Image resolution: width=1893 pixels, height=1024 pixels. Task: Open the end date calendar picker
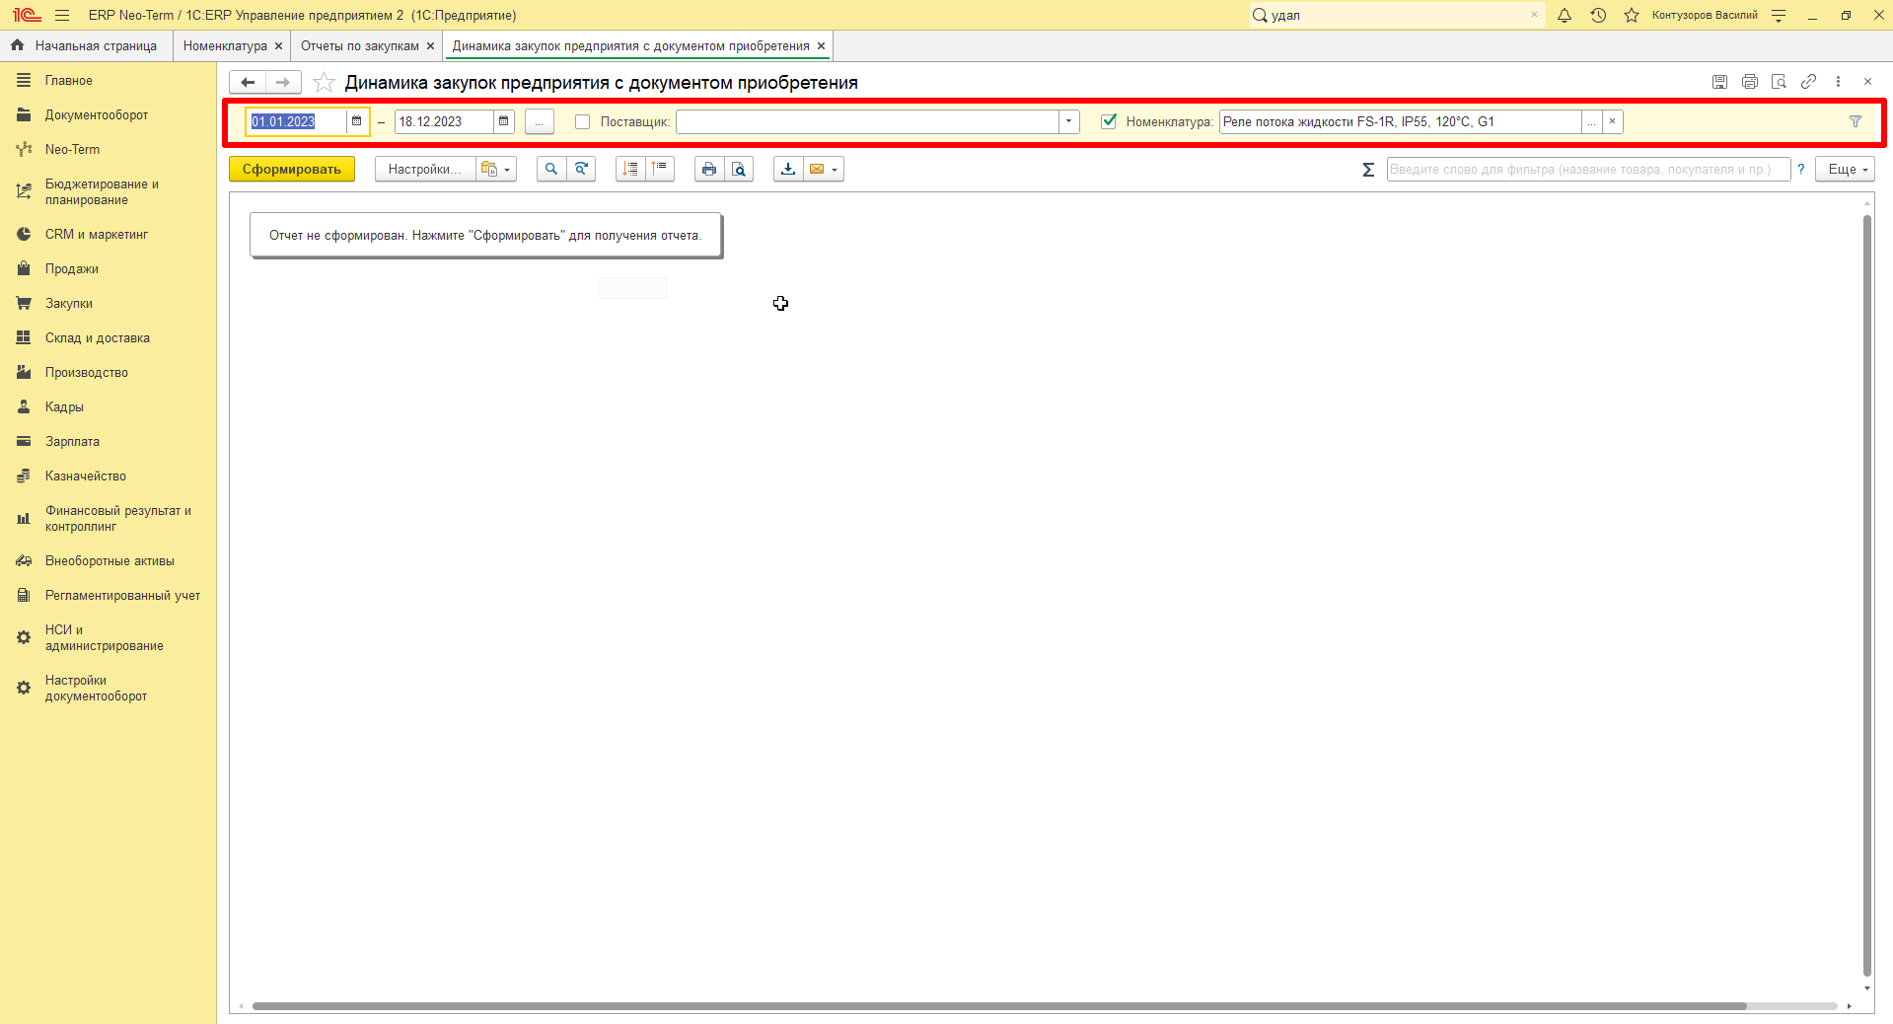point(504,121)
